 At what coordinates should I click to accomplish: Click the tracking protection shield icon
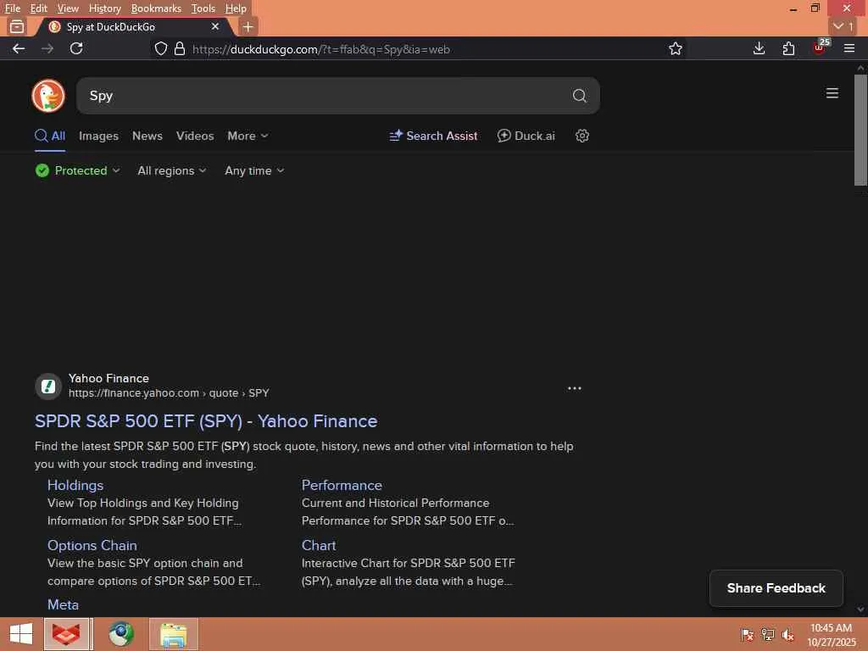[160, 48]
